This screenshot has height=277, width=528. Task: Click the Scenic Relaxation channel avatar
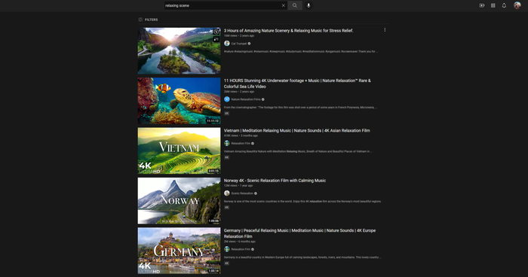click(227, 193)
